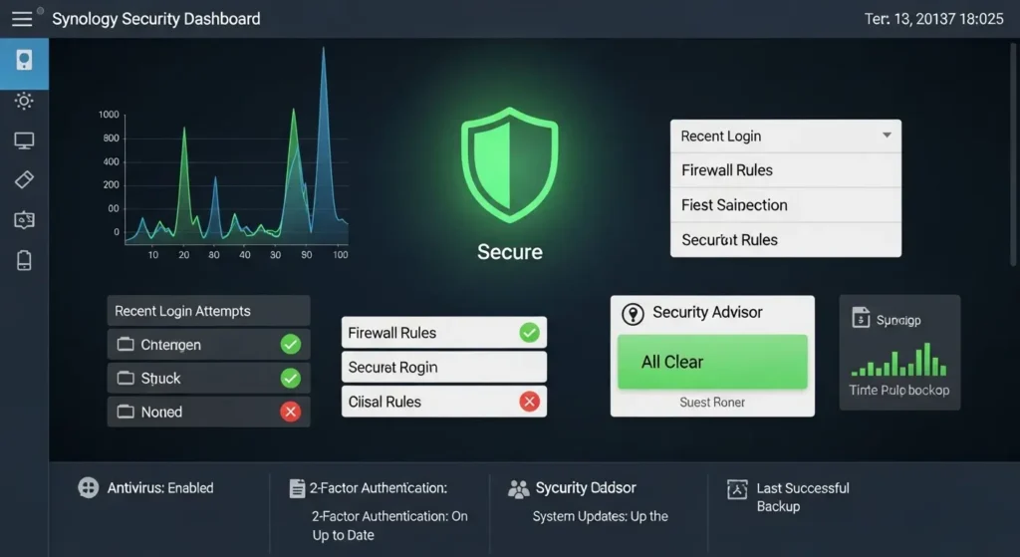The image size is (1020, 557).
Task: Expand the Recent Login dropdown arrow
Action: (x=887, y=136)
